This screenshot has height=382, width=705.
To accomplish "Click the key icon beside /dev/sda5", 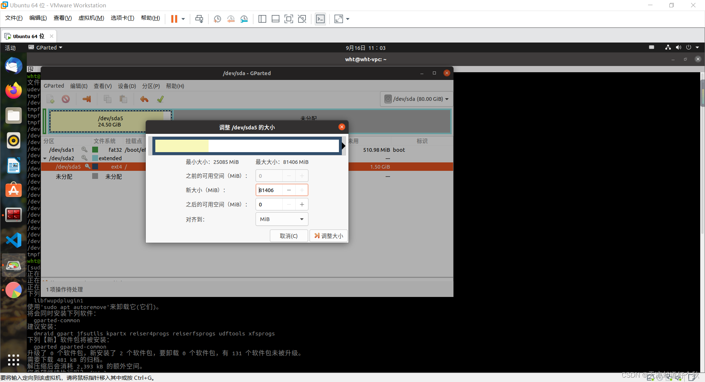I will pyautogui.click(x=88, y=166).
